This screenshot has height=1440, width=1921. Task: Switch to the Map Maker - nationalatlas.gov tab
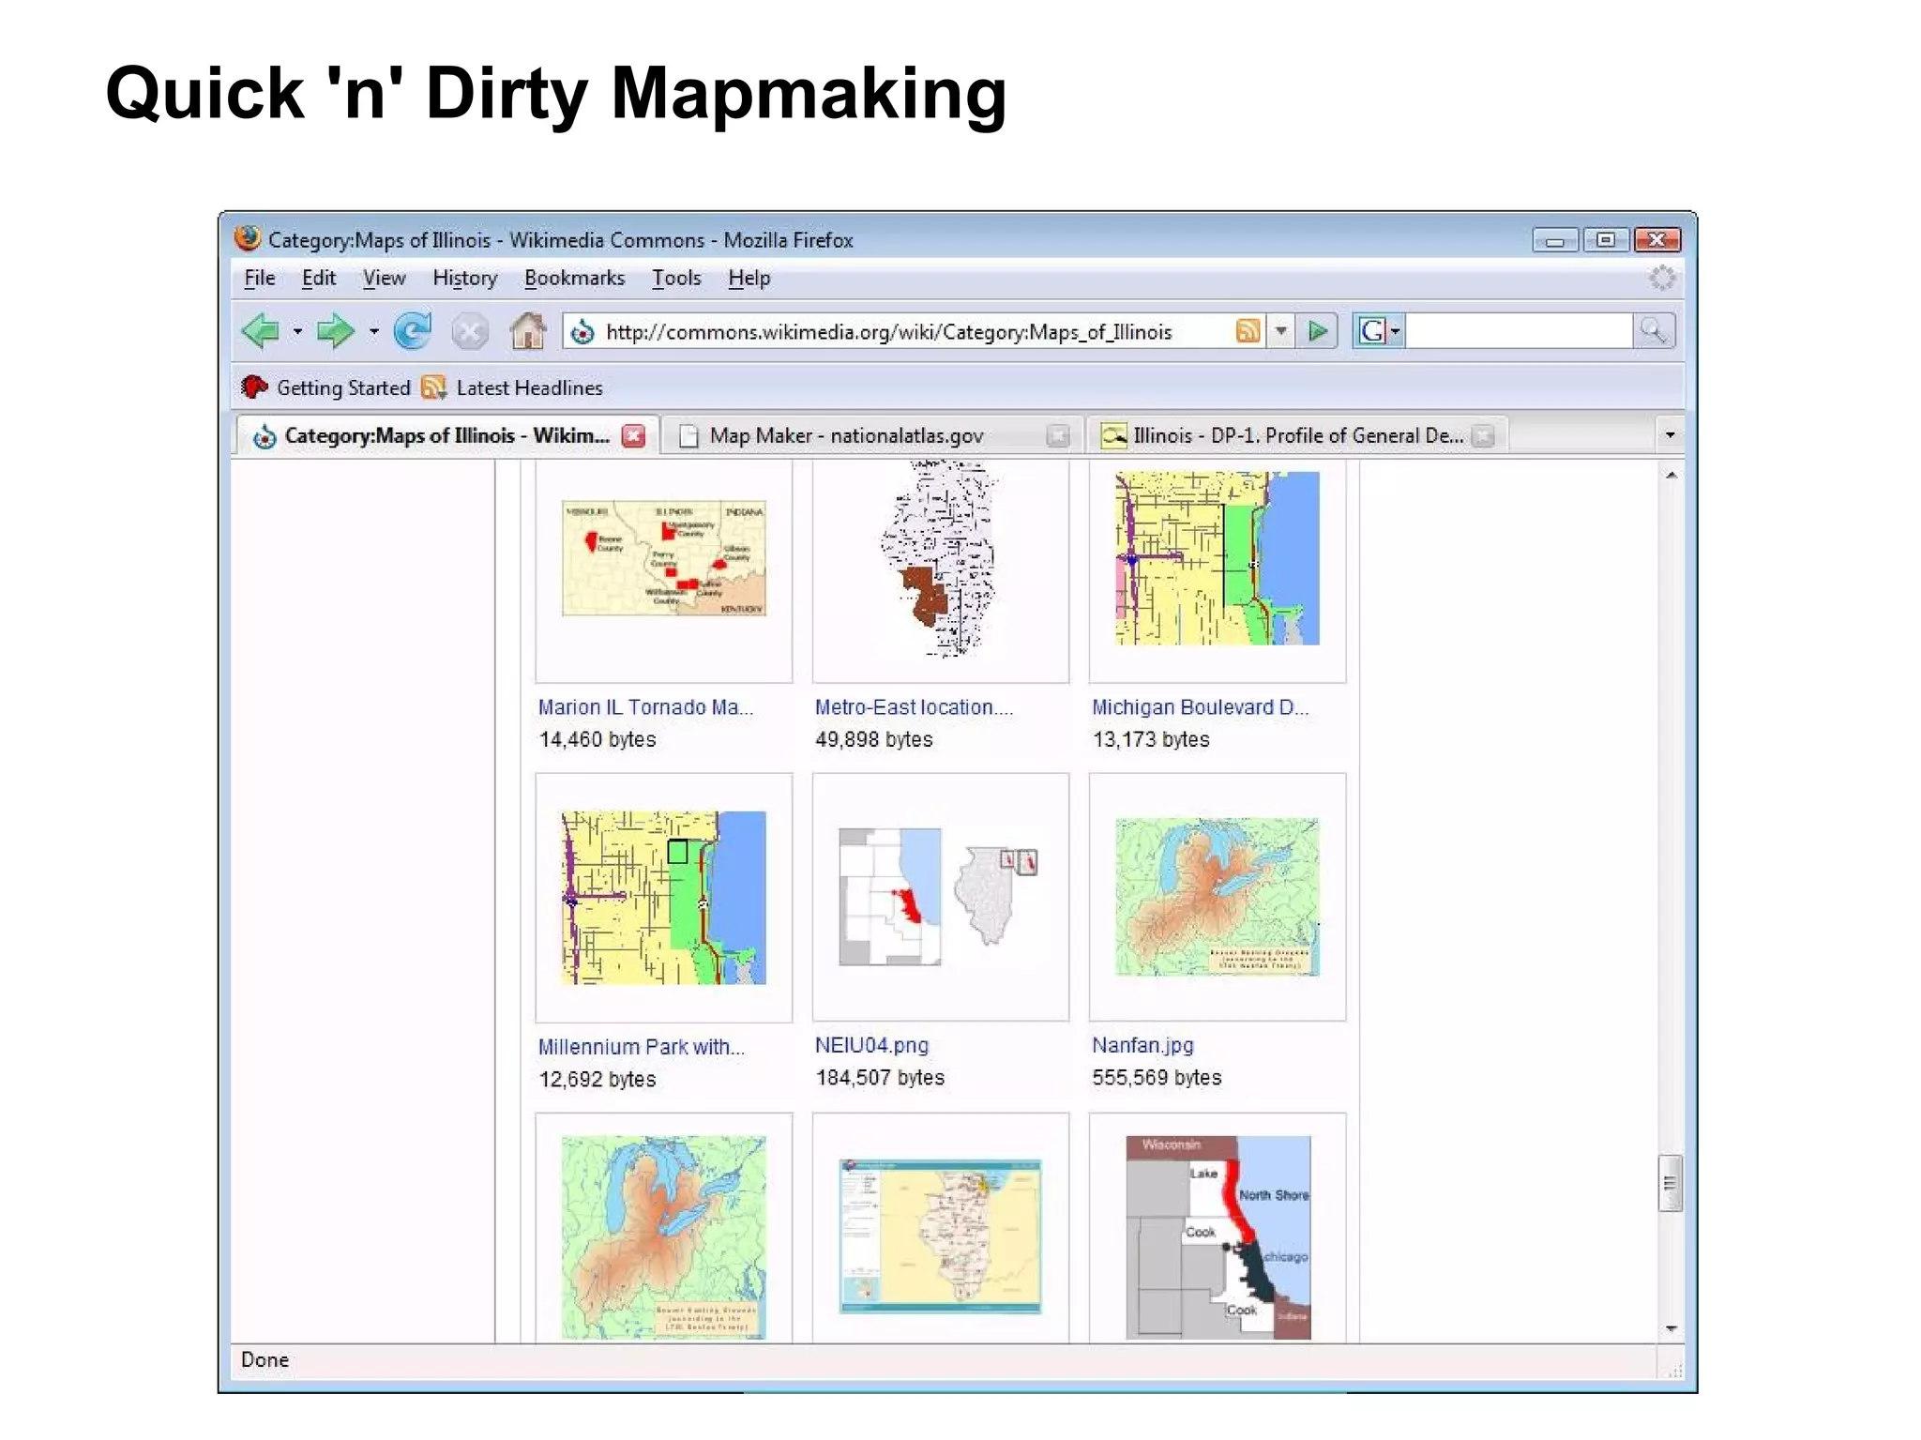click(x=872, y=435)
